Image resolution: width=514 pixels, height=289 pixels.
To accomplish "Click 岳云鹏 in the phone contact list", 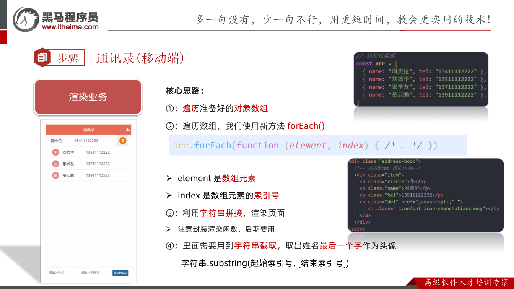I will [x=68, y=175].
